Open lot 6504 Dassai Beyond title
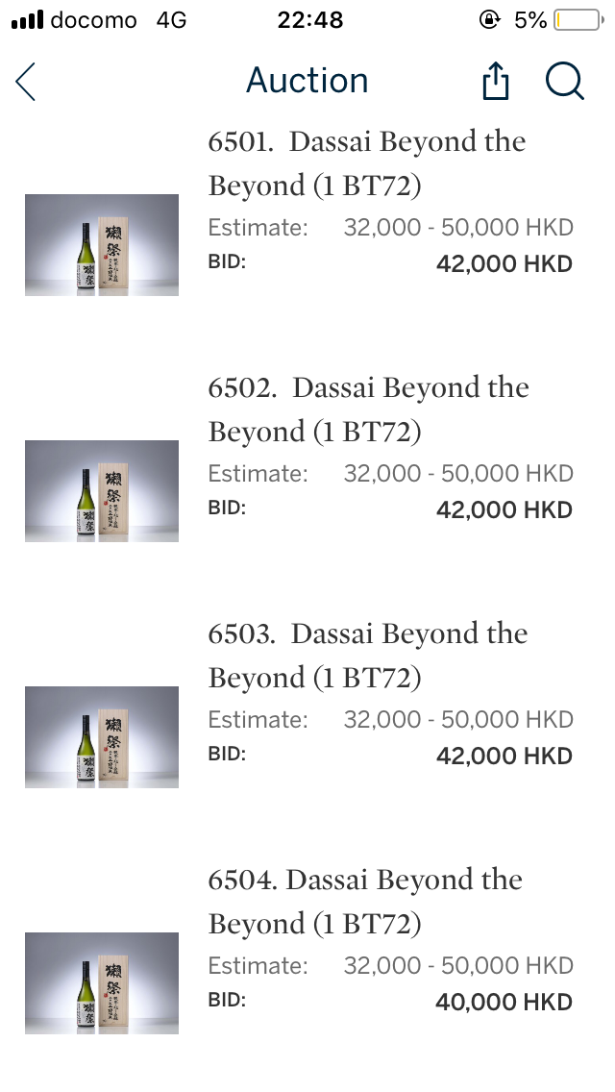The height and width of the screenshot is (1092, 615). point(365,902)
